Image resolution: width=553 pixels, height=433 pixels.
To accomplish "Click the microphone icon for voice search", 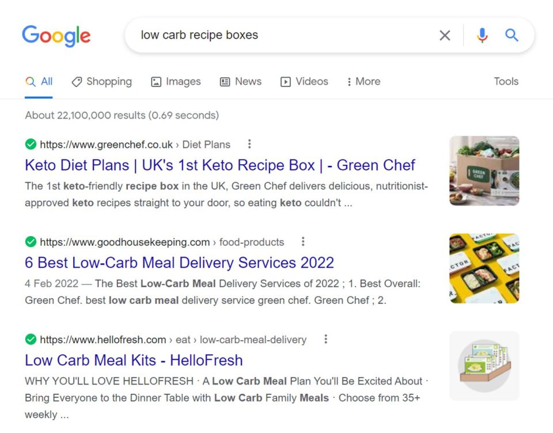I will pyautogui.click(x=482, y=35).
